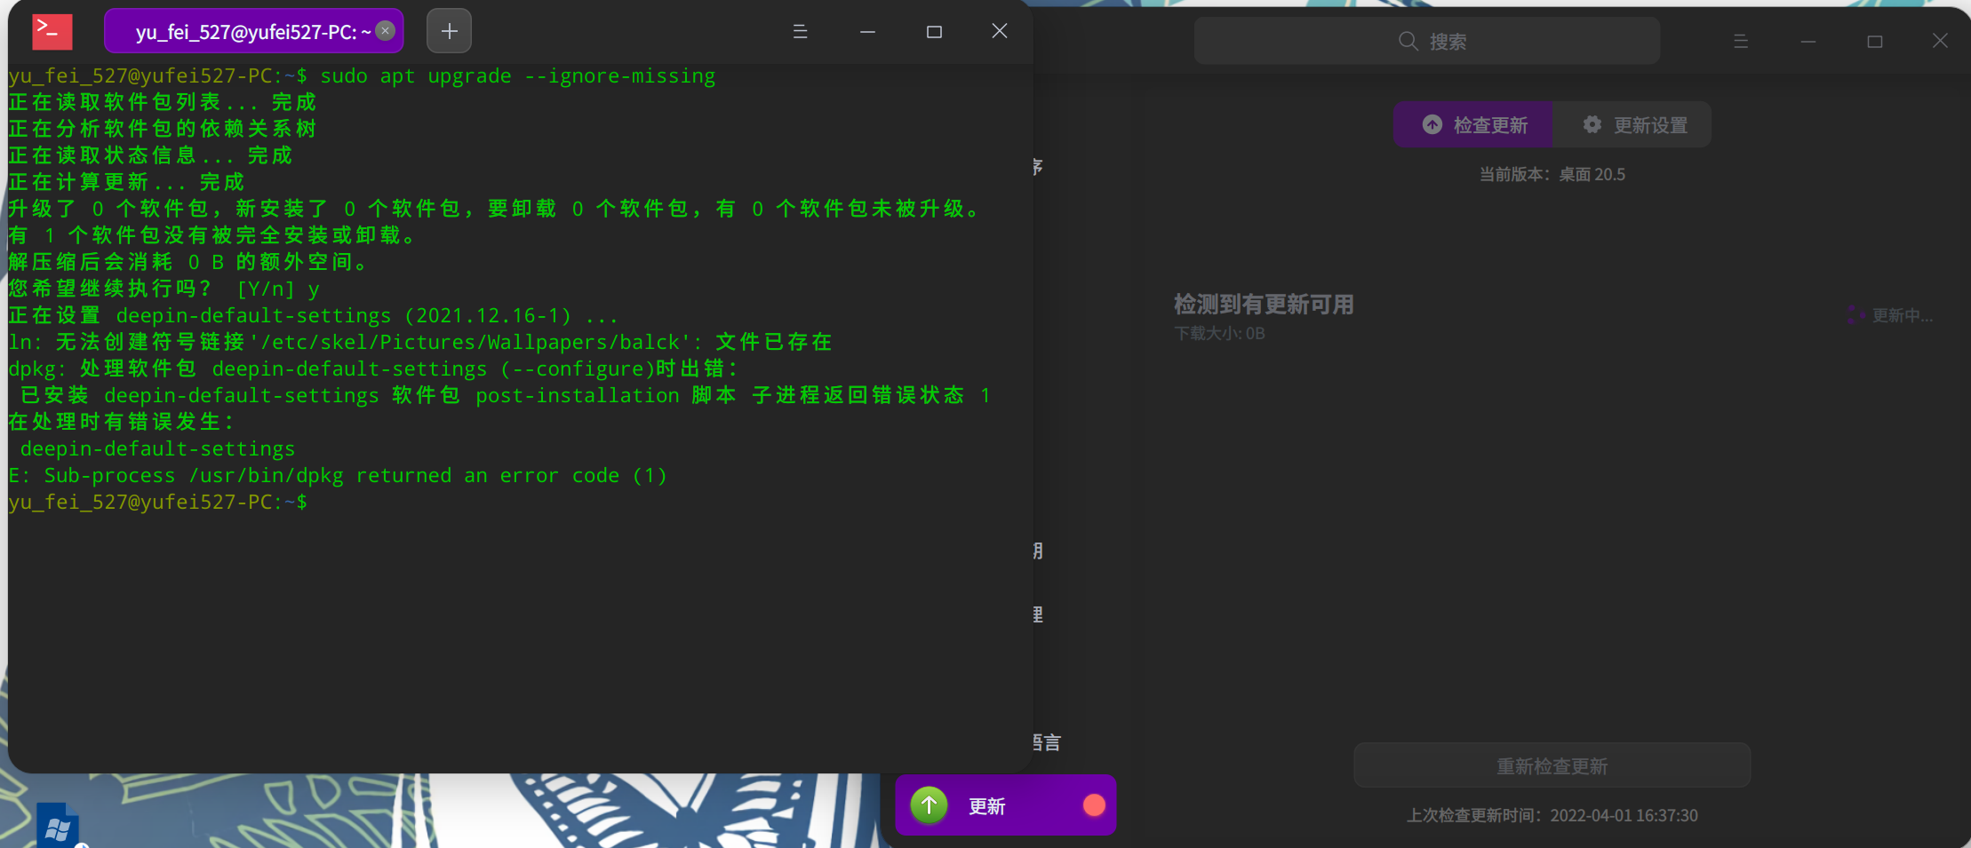Click the line 正在计算更新... 完成
Screen dimensions: 1971x848
(126, 182)
